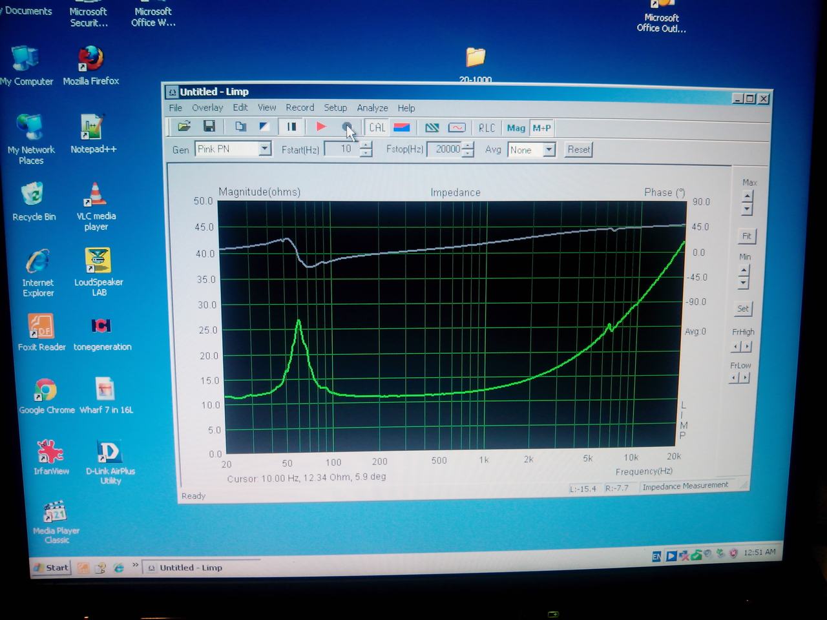Screen dimensions: 827x620
Task: Click the Fit button
Action: coord(746,236)
